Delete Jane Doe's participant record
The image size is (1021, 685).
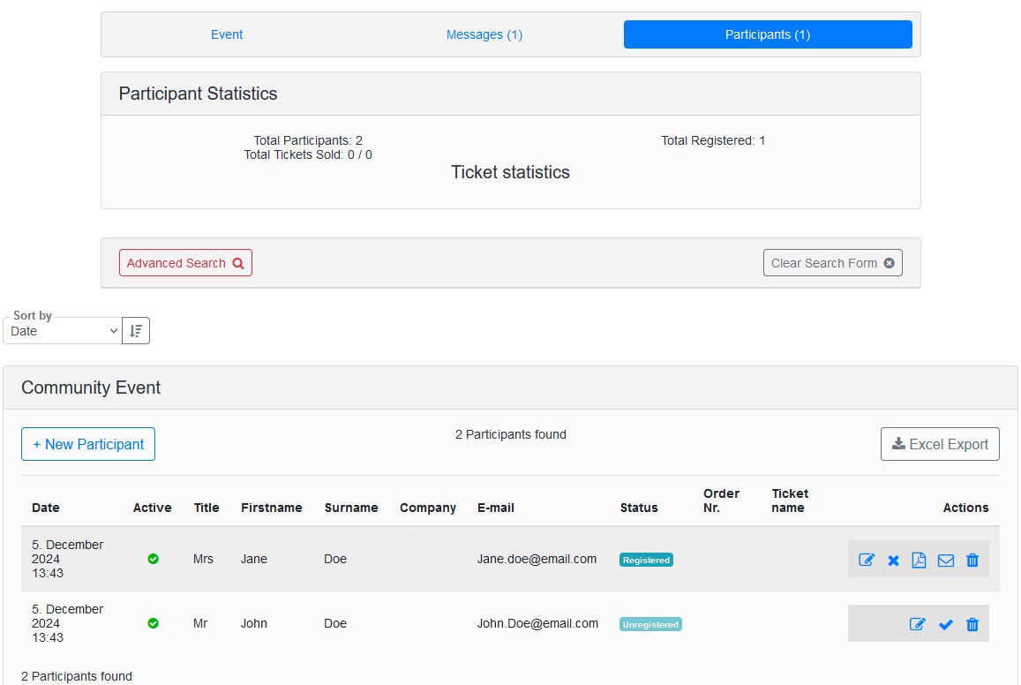972,560
